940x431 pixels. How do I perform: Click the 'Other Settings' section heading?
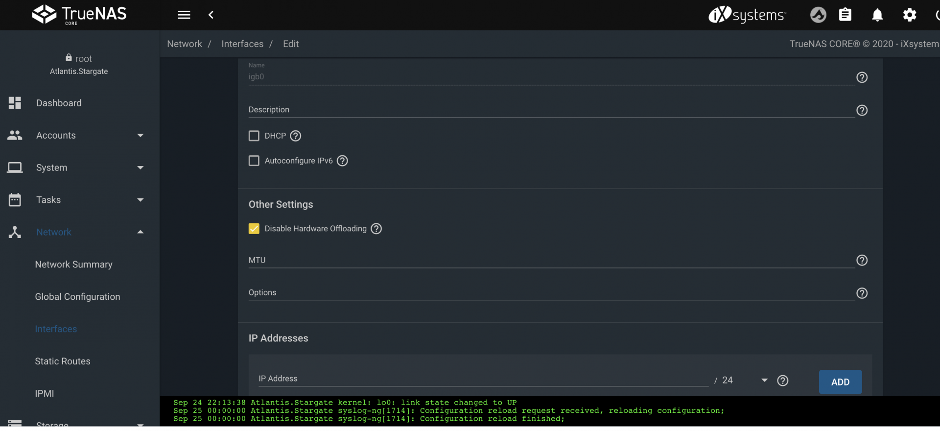click(x=281, y=205)
